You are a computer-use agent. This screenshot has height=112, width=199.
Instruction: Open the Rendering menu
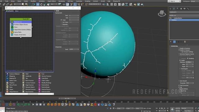(62, 1)
